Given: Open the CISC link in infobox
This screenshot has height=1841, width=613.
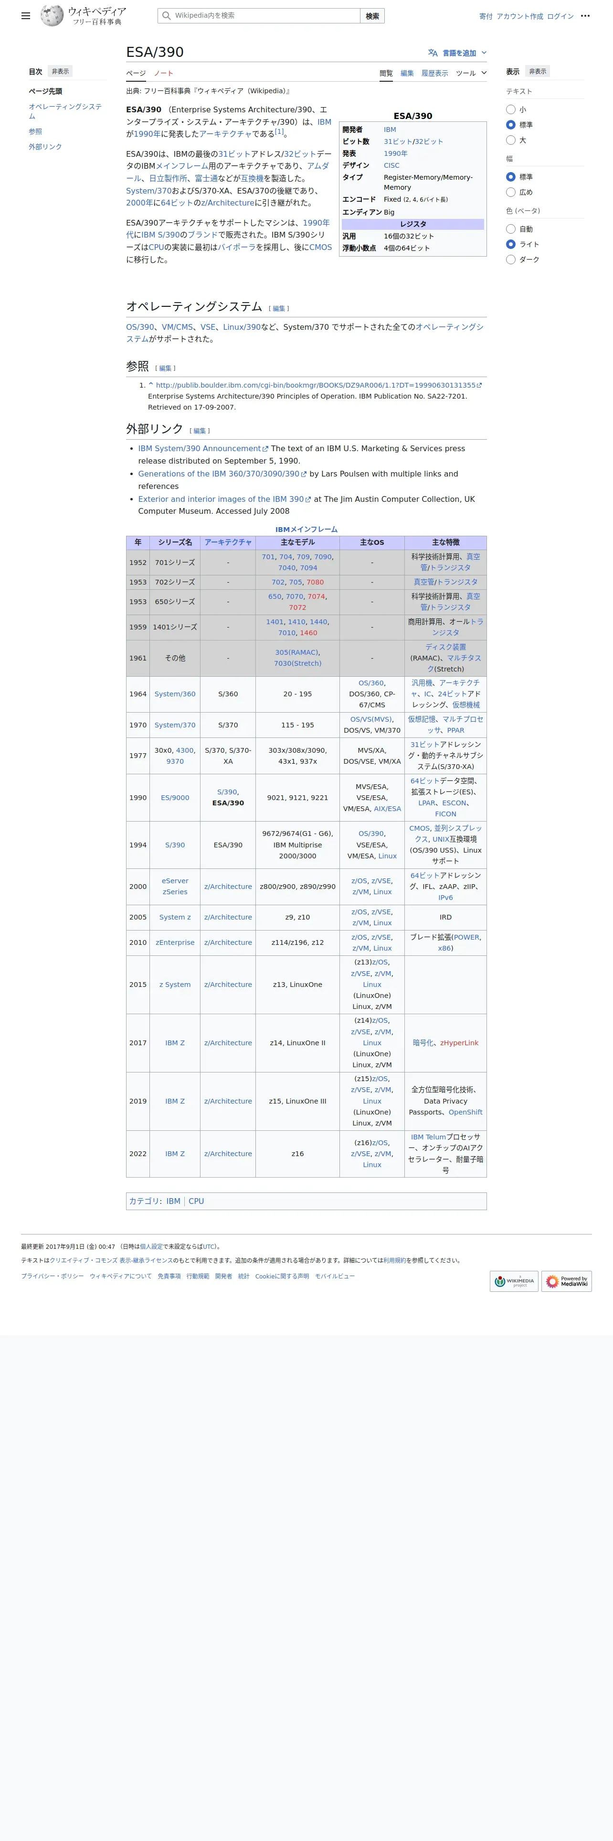Looking at the screenshot, I should pos(392,165).
